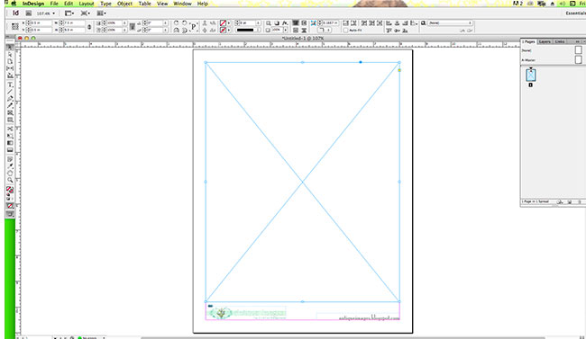Select the Note tool
Screen dimensions: 586x339
[x=10, y=159]
